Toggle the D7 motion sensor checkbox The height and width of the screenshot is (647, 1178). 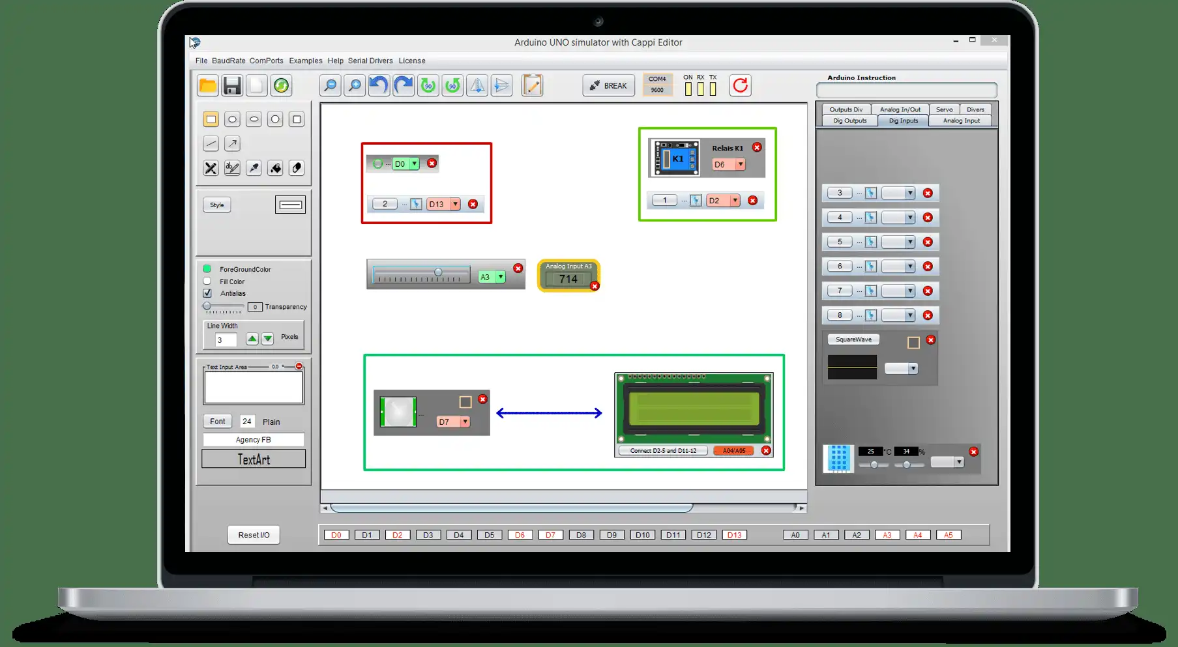[x=465, y=402]
